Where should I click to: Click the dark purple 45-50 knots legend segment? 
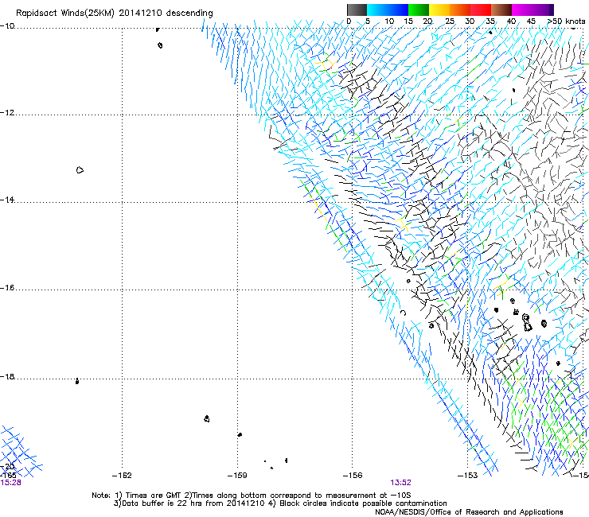point(543,10)
